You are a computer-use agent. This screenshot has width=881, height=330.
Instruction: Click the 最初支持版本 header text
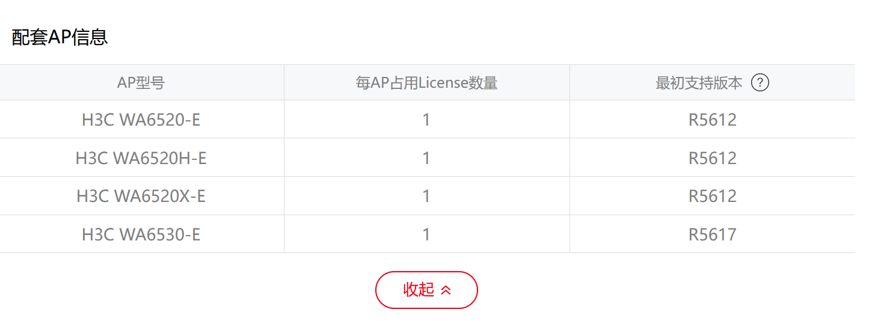click(x=699, y=83)
